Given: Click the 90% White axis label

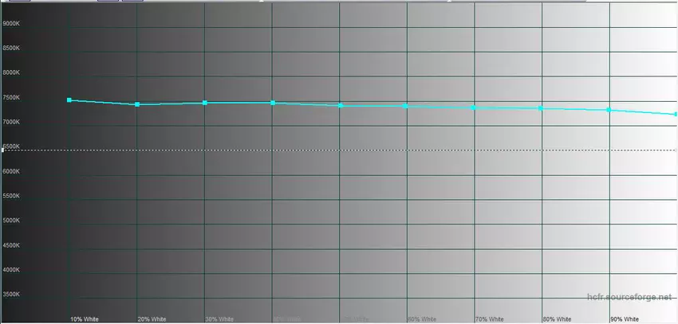Looking at the screenshot, I should point(625,318).
